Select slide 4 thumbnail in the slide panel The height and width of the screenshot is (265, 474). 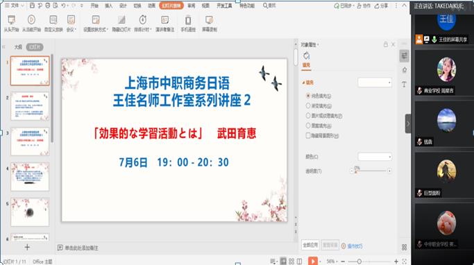[30, 176]
